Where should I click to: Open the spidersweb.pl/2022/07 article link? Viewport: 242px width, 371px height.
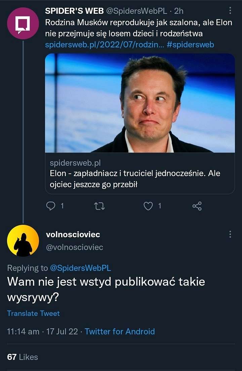tap(104, 44)
